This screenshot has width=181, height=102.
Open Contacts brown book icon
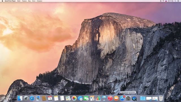click(44, 98)
